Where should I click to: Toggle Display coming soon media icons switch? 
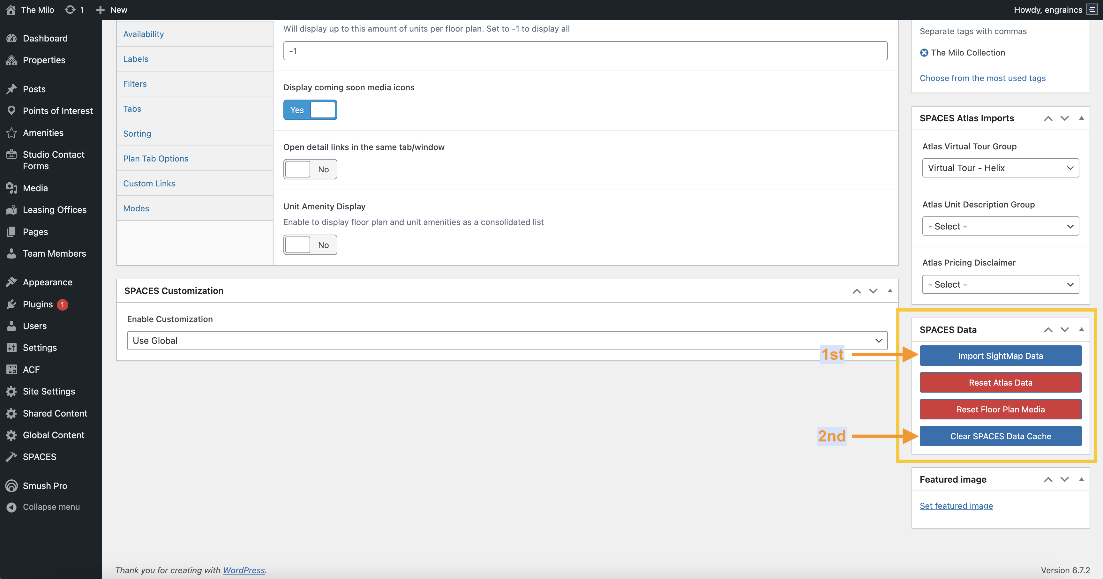310,110
